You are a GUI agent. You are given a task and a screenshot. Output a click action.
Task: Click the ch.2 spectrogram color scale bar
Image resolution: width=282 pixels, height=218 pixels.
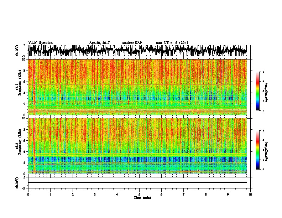pyautogui.click(x=257, y=150)
